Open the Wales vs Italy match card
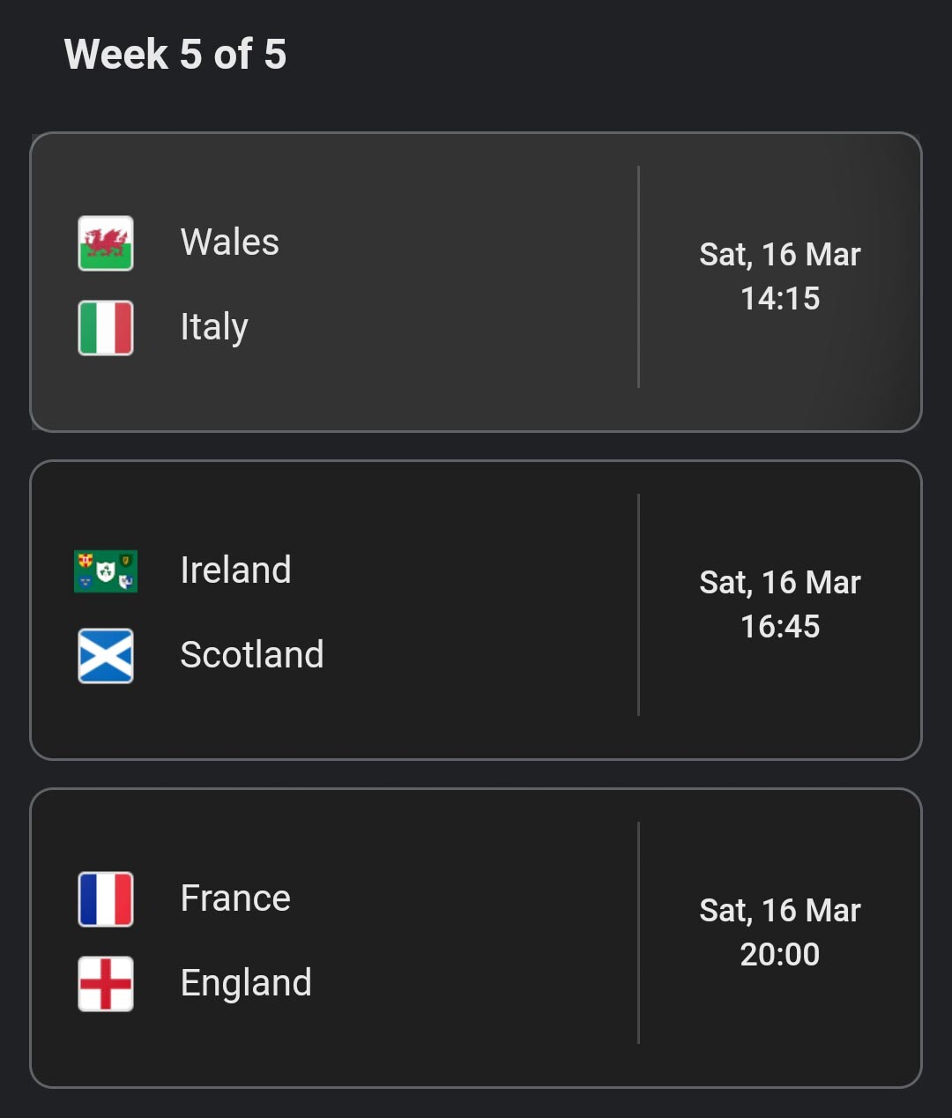 pyautogui.click(x=476, y=282)
